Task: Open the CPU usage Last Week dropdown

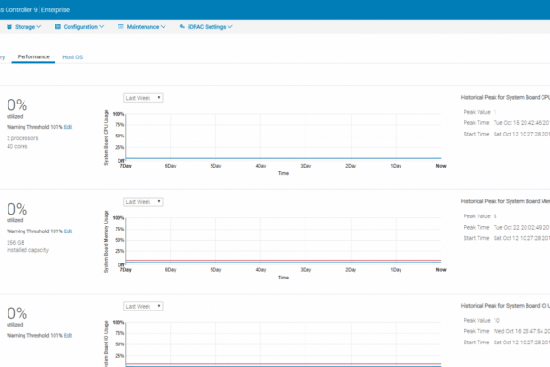Action: 143,98
